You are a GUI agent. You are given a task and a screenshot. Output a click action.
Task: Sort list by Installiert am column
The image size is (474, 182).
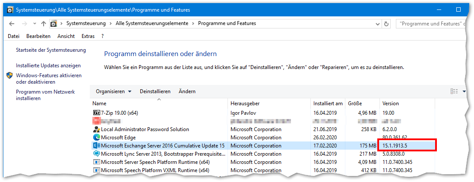pos(328,104)
